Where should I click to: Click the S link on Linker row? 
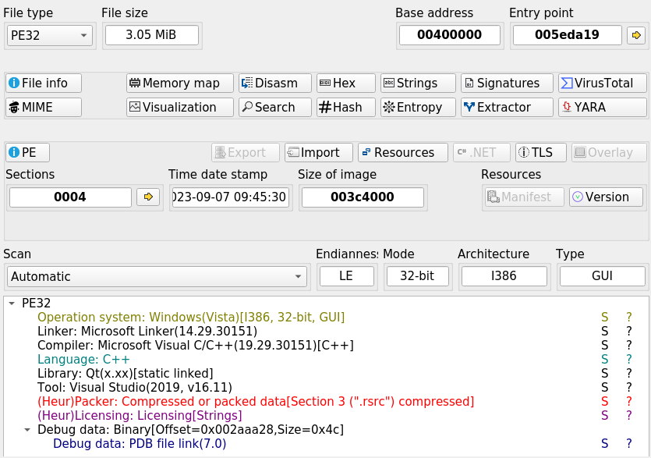pos(604,332)
